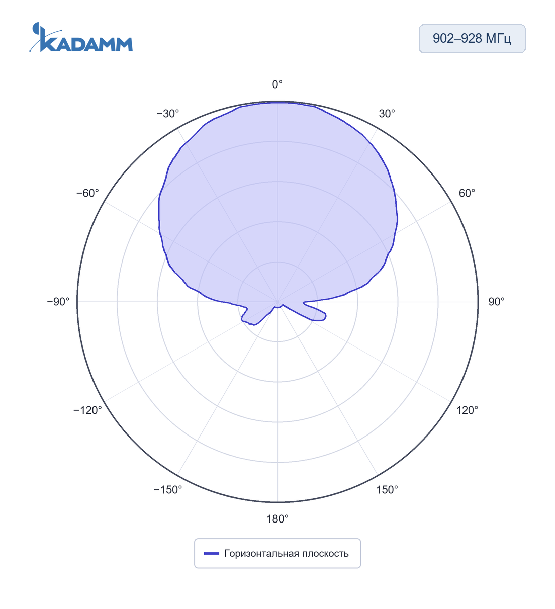Click the 120° angle label
The image size is (555, 609).
coord(468,410)
